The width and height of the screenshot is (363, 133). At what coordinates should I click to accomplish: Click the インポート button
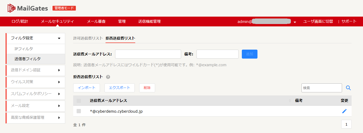pyautogui.click(x=86, y=88)
